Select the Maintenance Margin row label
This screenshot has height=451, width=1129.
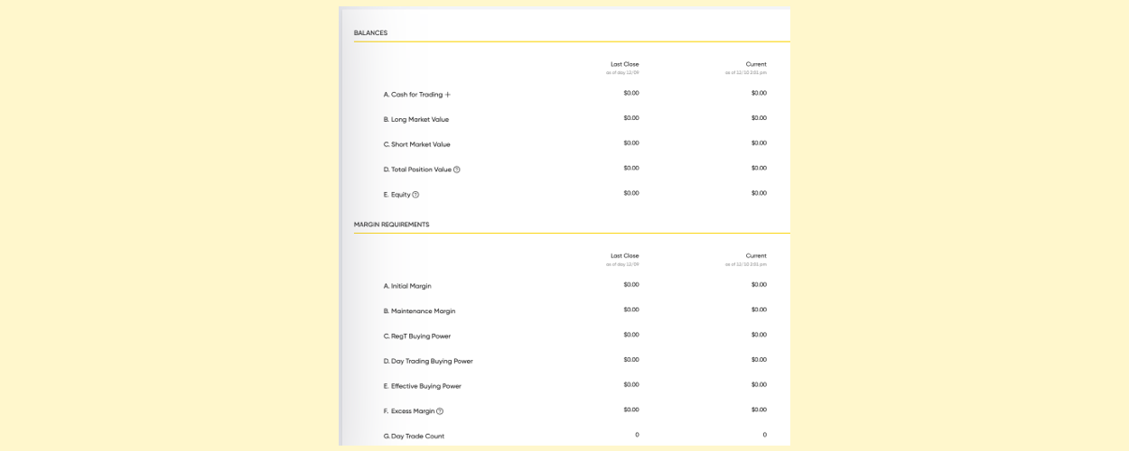[x=419, y=311]
